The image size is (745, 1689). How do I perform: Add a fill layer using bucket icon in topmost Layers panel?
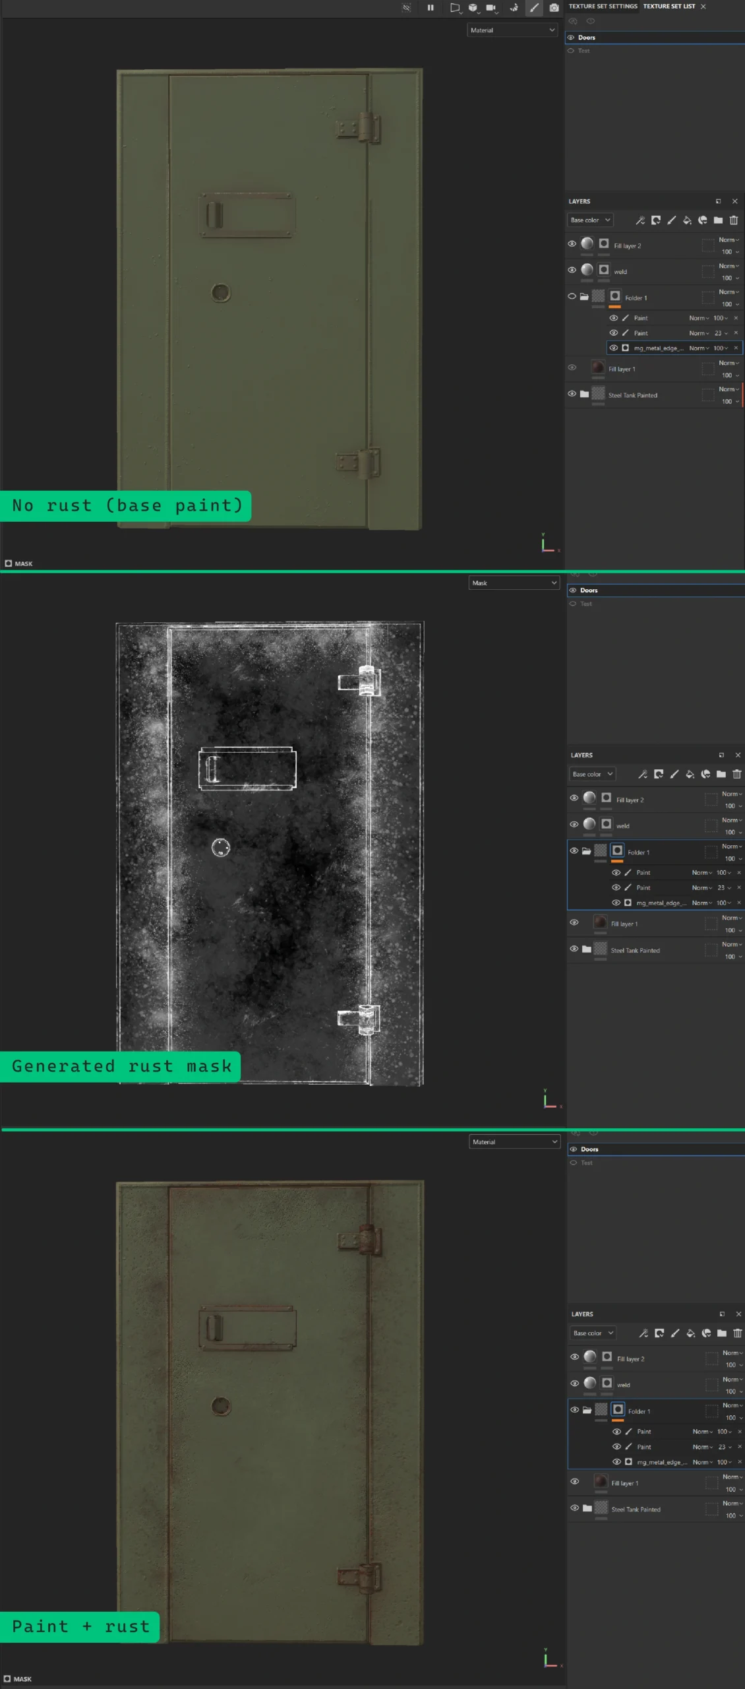tap(687, 220)
